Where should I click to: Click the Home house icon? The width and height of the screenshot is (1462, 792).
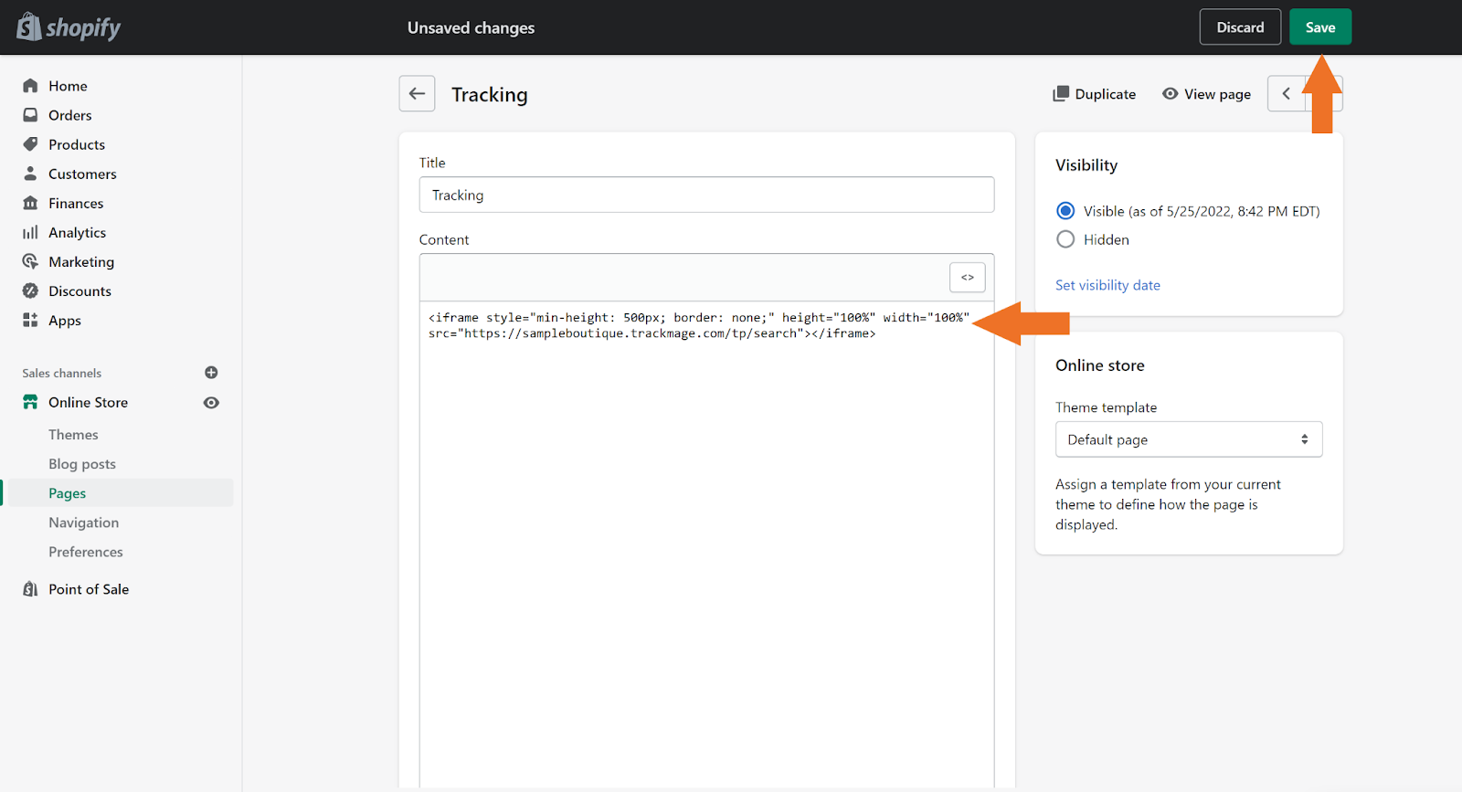tap(30, 86)
